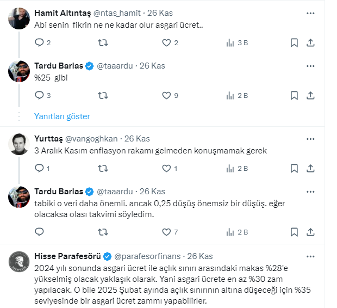The height and width of the screenshot is (308, 337).
Task: Click Hisse Parafesörü's avatar image
Action: (20, 262)
